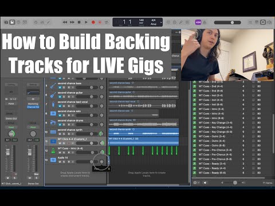
Task: Click the loop browser speaker preview button
Action: [x=205, y=183]
